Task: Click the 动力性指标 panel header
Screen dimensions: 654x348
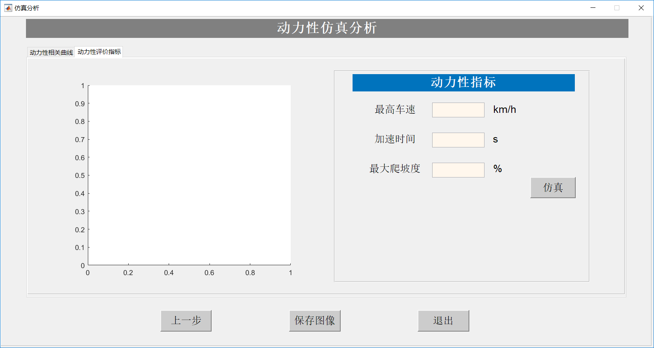Action: [x=463, y=83]
